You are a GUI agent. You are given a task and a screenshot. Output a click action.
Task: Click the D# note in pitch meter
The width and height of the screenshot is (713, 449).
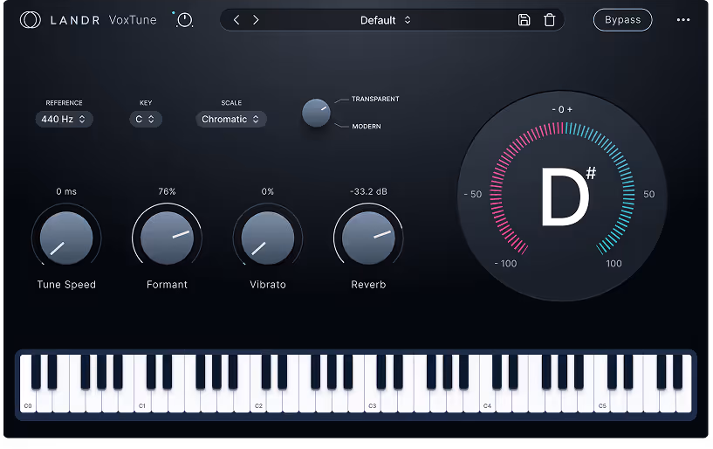(x=567, y=196)
